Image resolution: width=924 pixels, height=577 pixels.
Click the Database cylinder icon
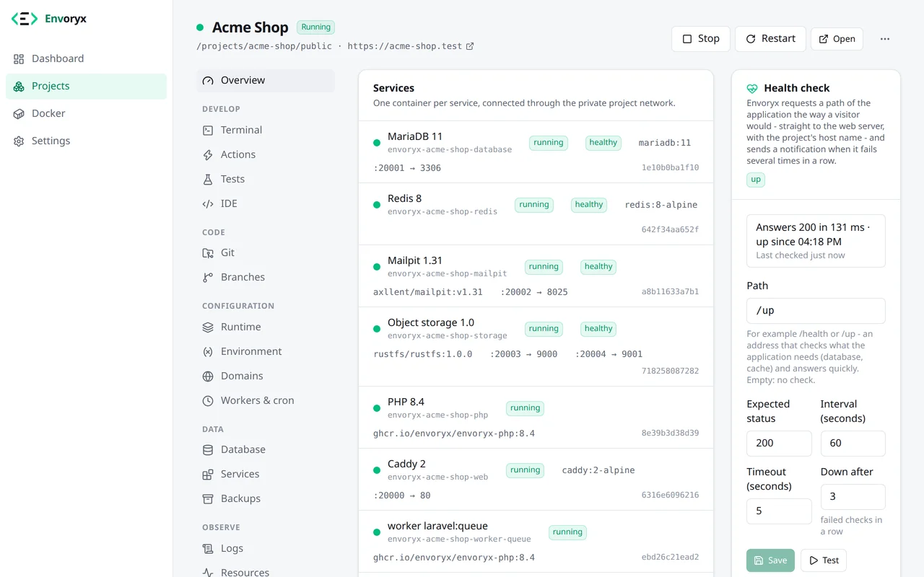(208, 450)
